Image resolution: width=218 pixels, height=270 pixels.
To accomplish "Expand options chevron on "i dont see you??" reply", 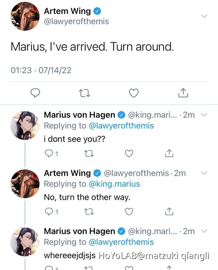I will (x=204, y=115).
